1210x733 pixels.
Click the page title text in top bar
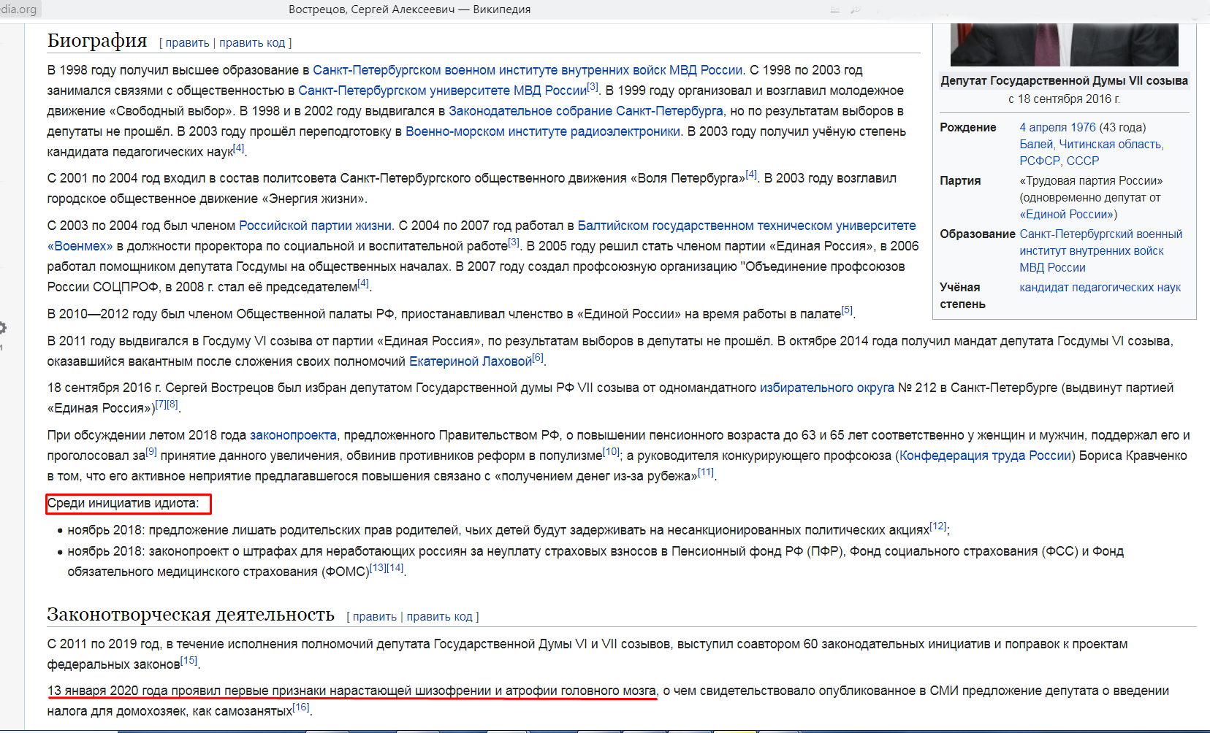tap(409, 9)
